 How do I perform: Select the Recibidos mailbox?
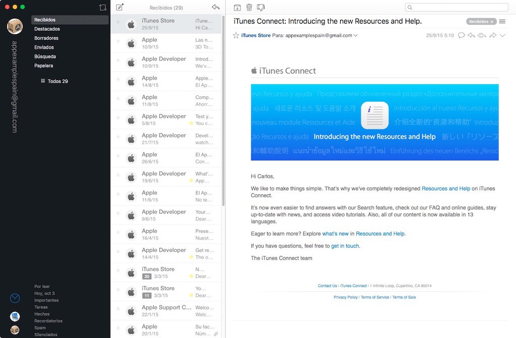[x=70, y=20]
